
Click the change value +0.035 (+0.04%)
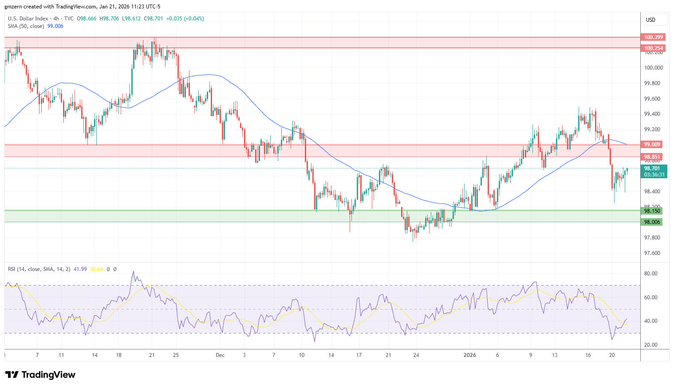pyautogui.click(x=185, y=19)
